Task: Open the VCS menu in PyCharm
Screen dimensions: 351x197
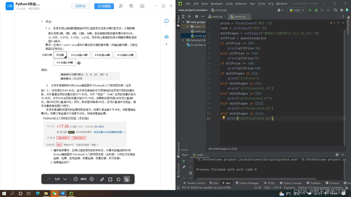Action: [x=271, y=4]
